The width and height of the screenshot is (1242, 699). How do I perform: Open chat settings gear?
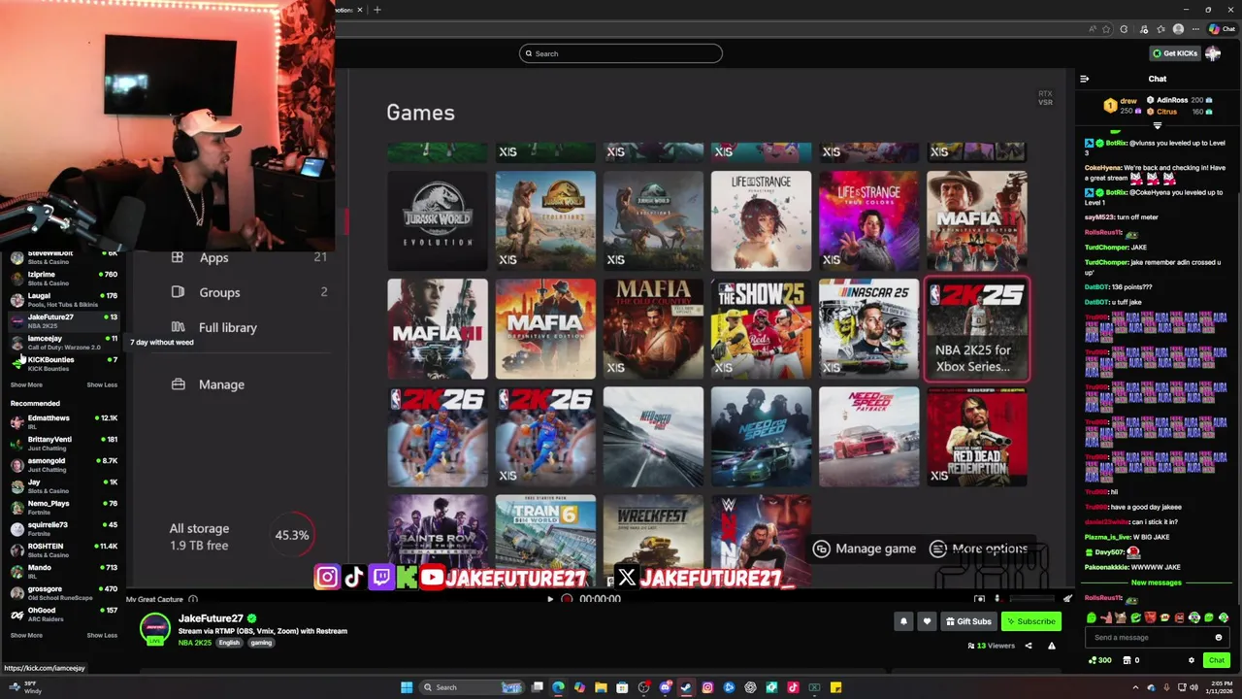coord(1192,660)
